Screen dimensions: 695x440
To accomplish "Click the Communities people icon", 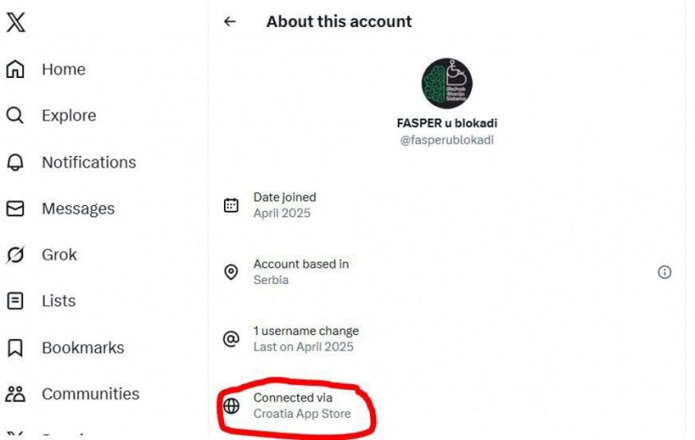I will tap(15, 394).
